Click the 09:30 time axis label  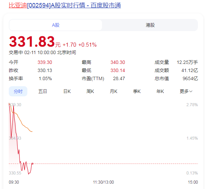(x=14, y=182)
